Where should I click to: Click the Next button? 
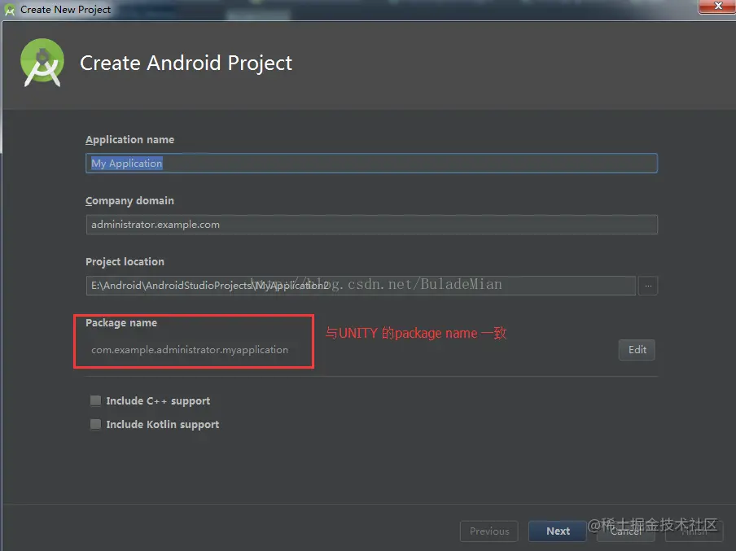point(558,531)
